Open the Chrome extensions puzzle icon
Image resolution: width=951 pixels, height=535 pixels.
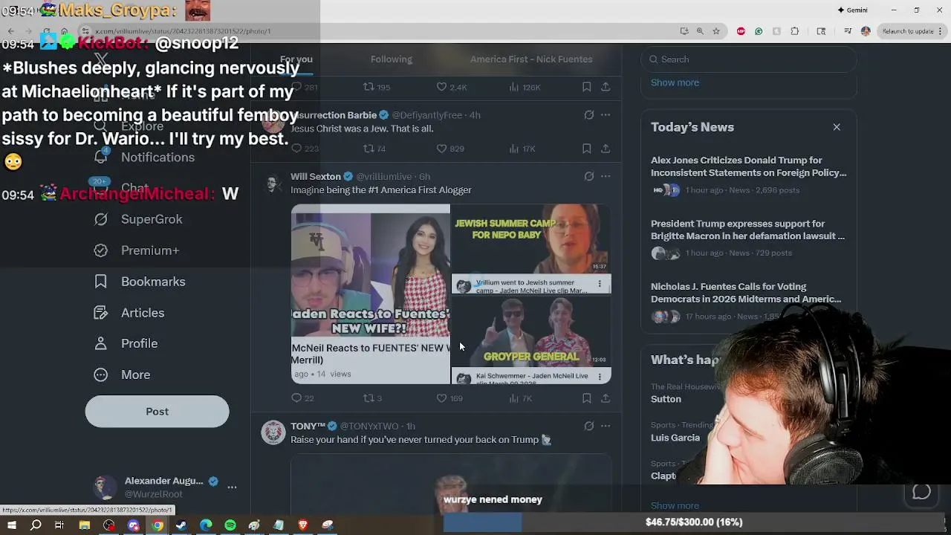(795, 31)
